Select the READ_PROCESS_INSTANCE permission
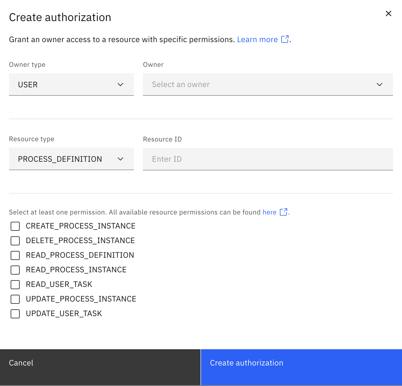The height and width of the screenshot is (386, 402). pos(15,270)
